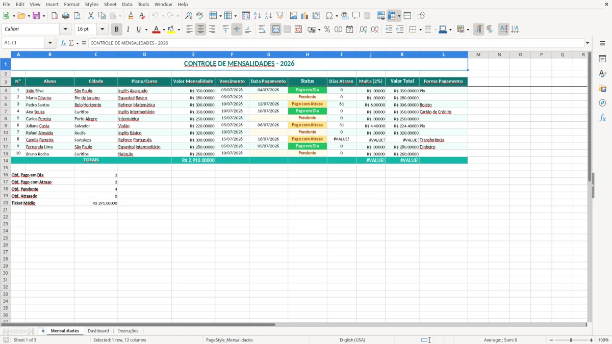Click row header 14
This screenshot has width=612, height=344.
pos(5,161)
